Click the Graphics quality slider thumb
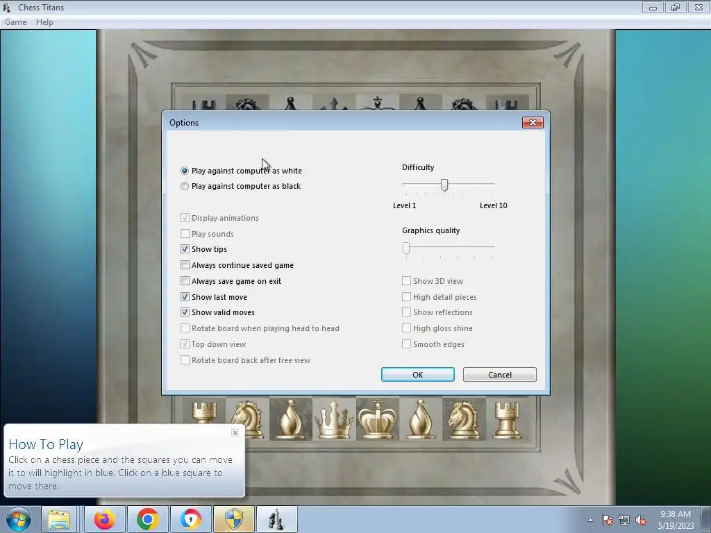The image size is (711, 533). pyautogui.click(x=406, y=248)
